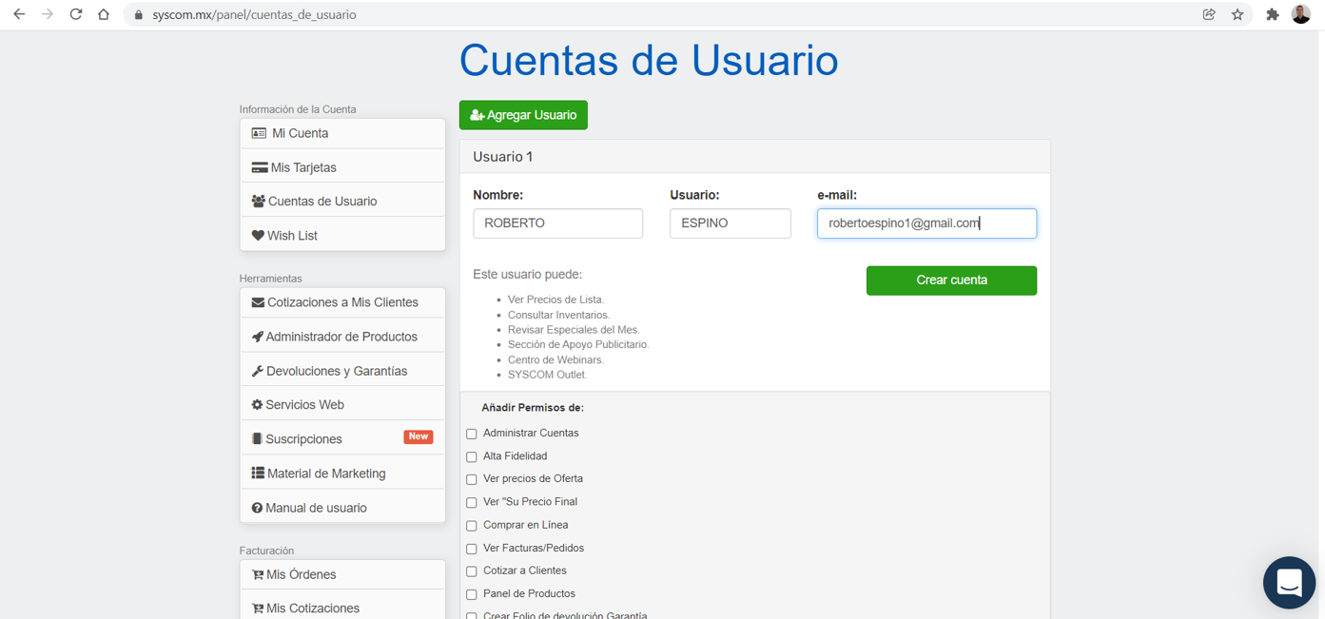The height and width of the screenshot is (619, 1325).
Task: Toggle Ver precios de Oferta checkbox
Action: [472, 479]
